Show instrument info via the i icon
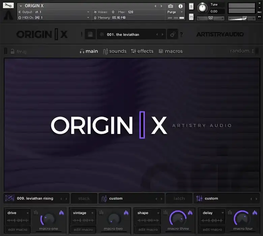 [180, 6]
